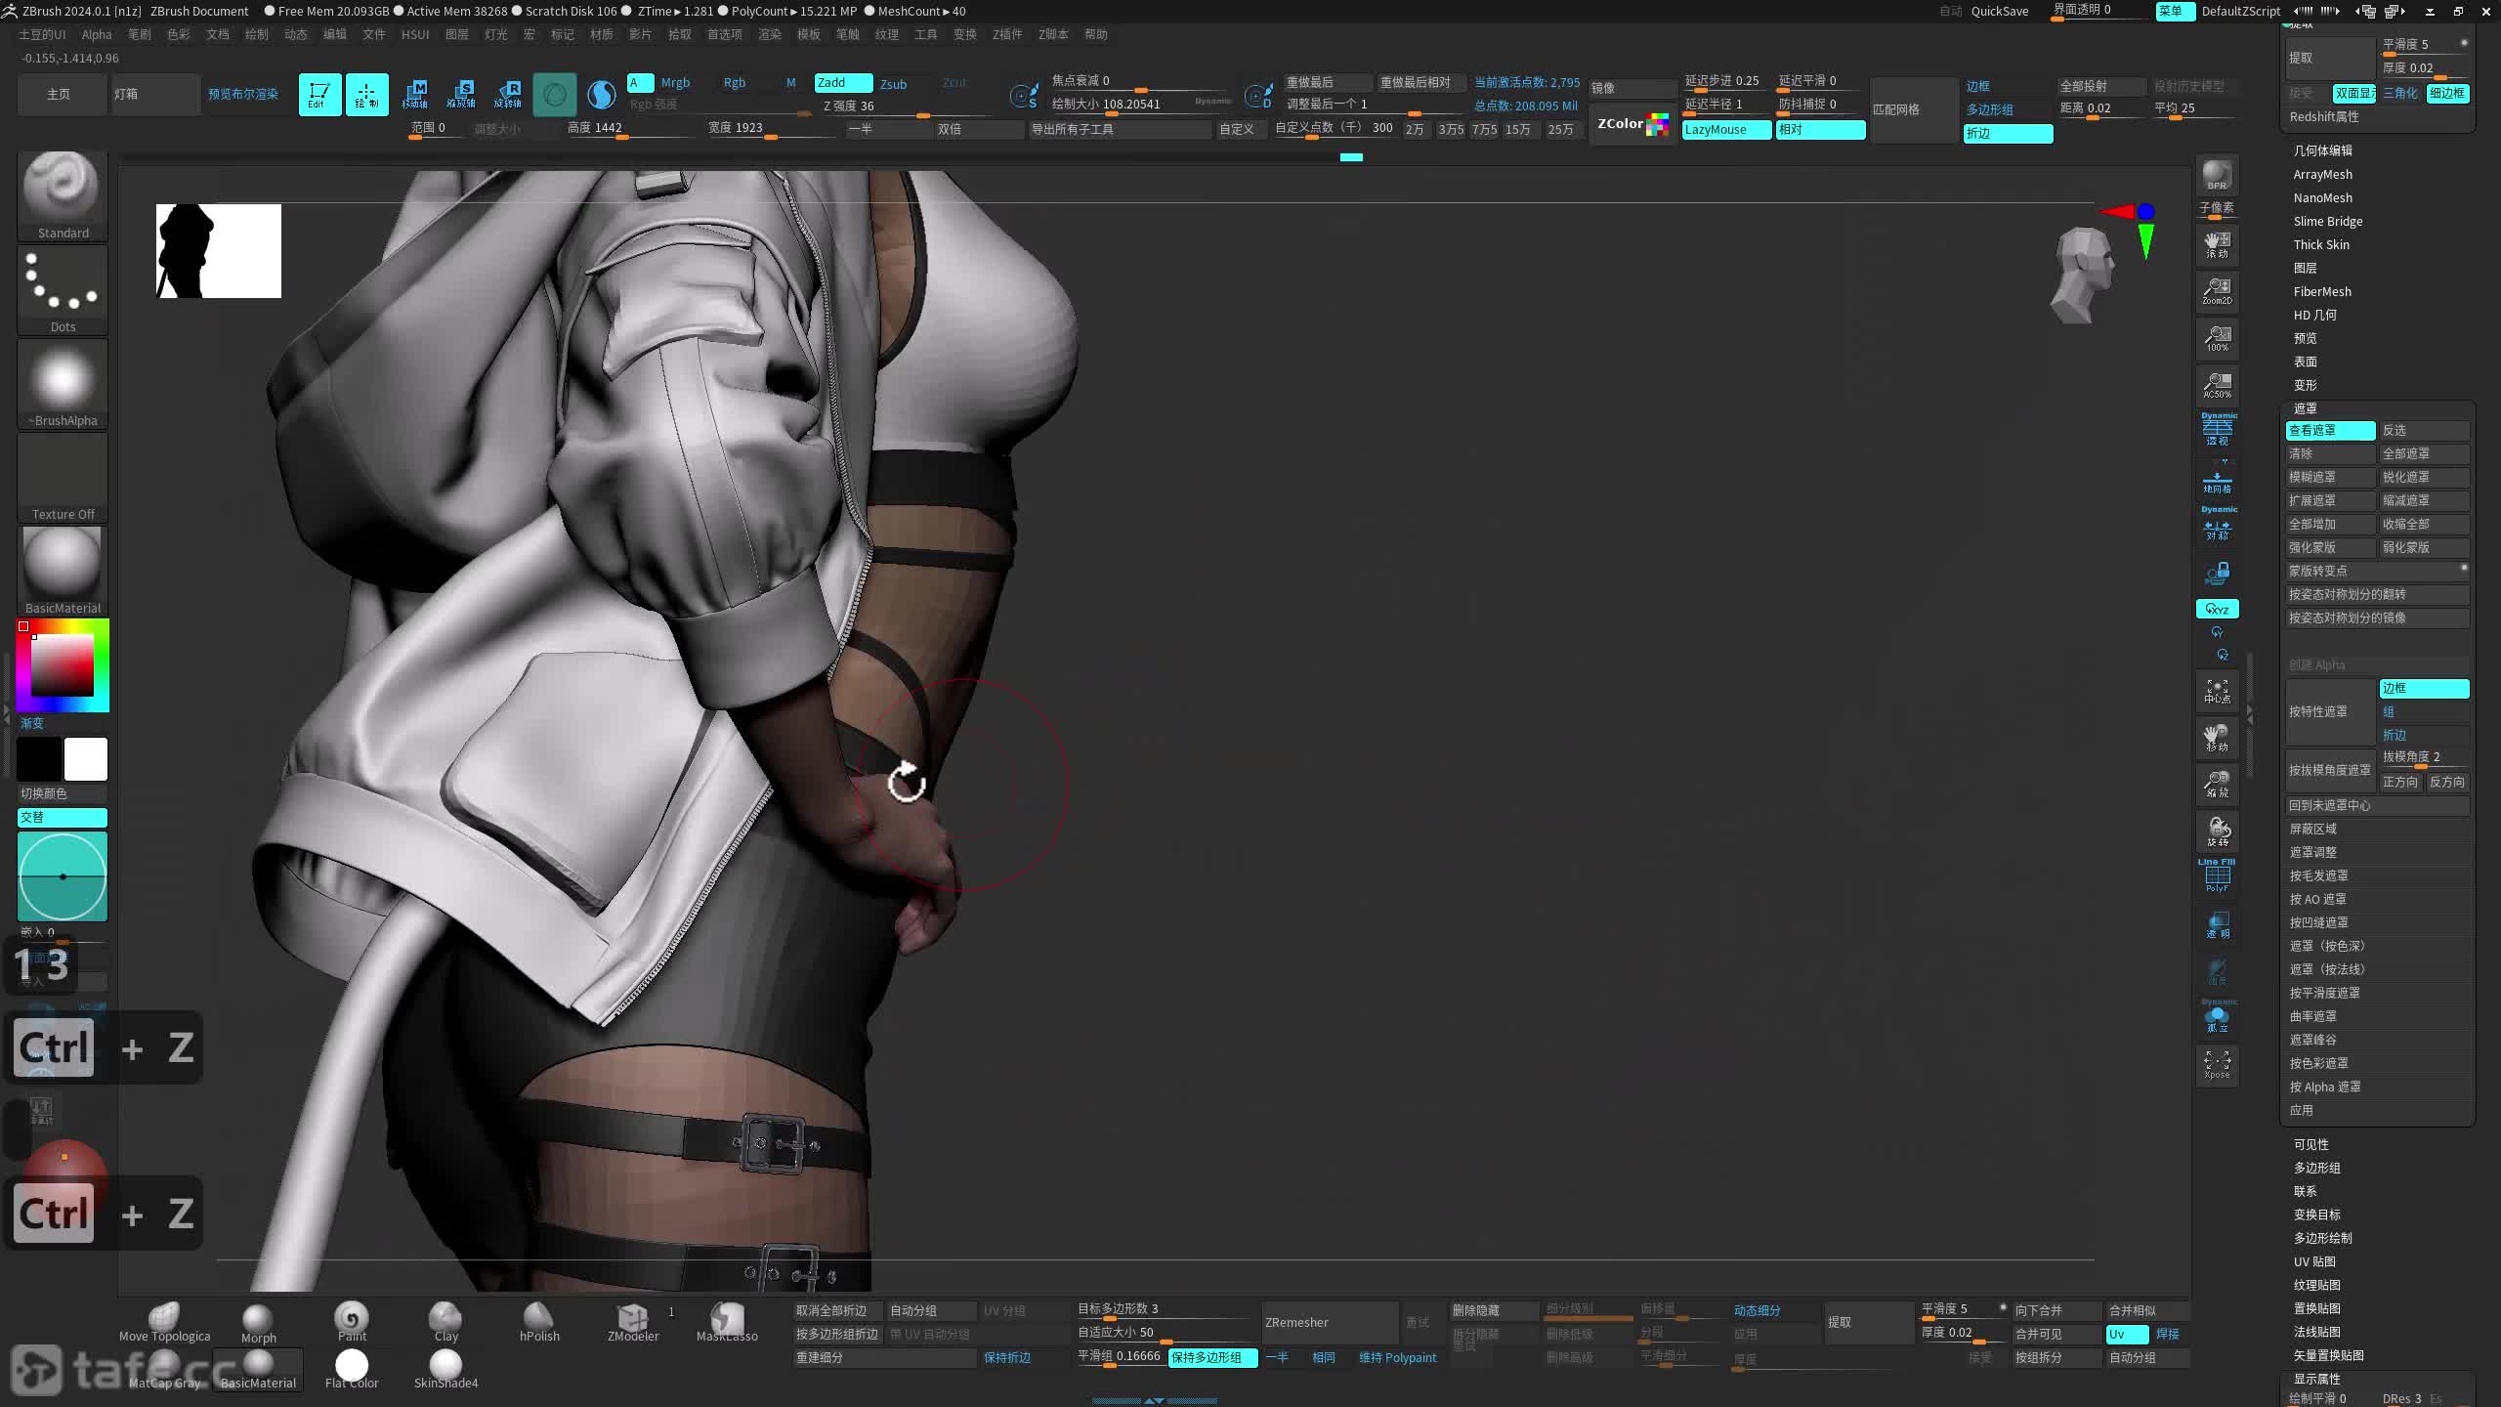Open the 工具 Tool menu
This screenshot has width=2501, height=1407.
(x=925, y=34)
